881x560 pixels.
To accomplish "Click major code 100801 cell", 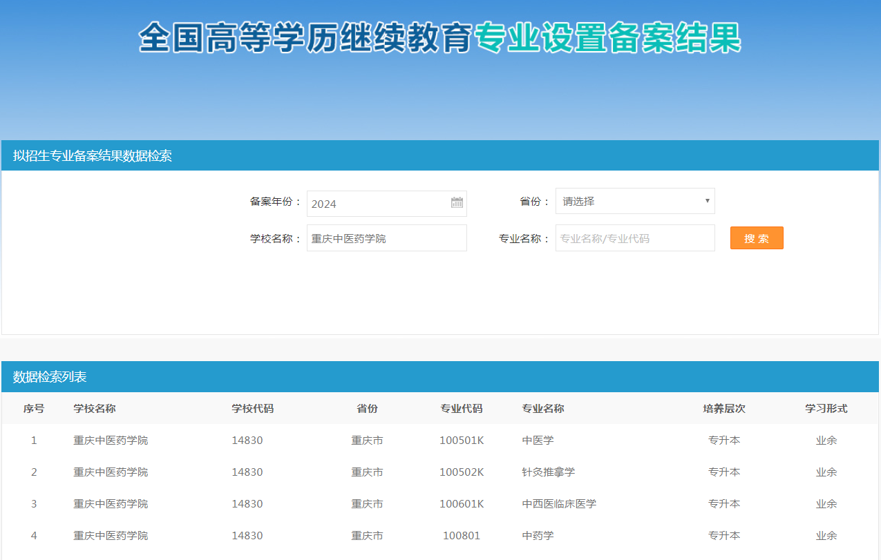I will pos(461,536).
